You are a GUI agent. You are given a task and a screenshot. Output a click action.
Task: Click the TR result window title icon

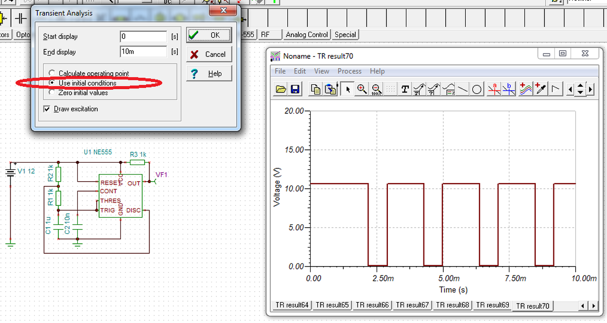click(x=275, y=56)
